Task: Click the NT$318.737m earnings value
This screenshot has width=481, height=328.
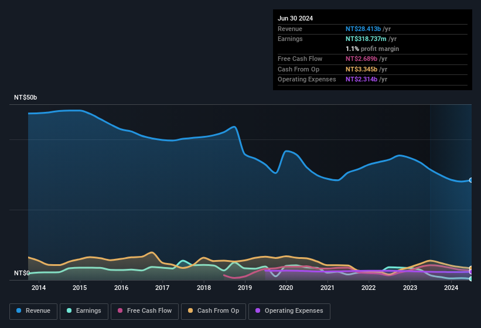Action: click(x=366, y=39)
